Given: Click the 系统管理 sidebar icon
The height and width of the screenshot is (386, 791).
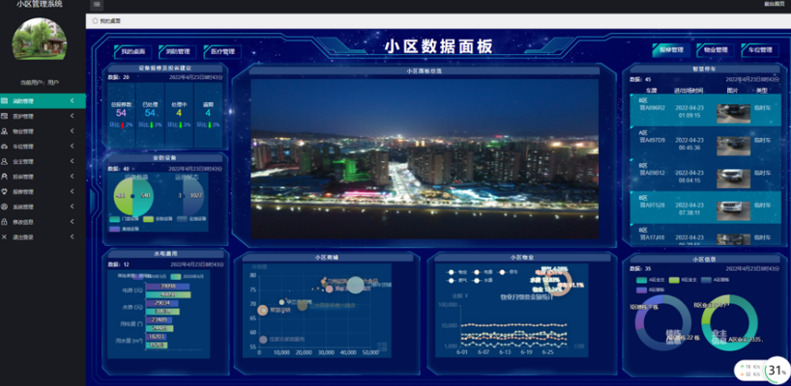Looking at the screenshot, I should (5, 207).
